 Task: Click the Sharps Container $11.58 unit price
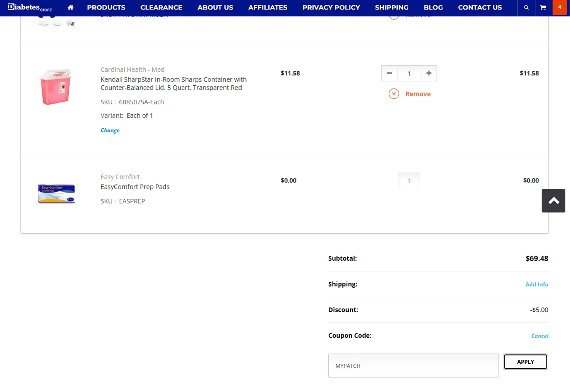290,73
